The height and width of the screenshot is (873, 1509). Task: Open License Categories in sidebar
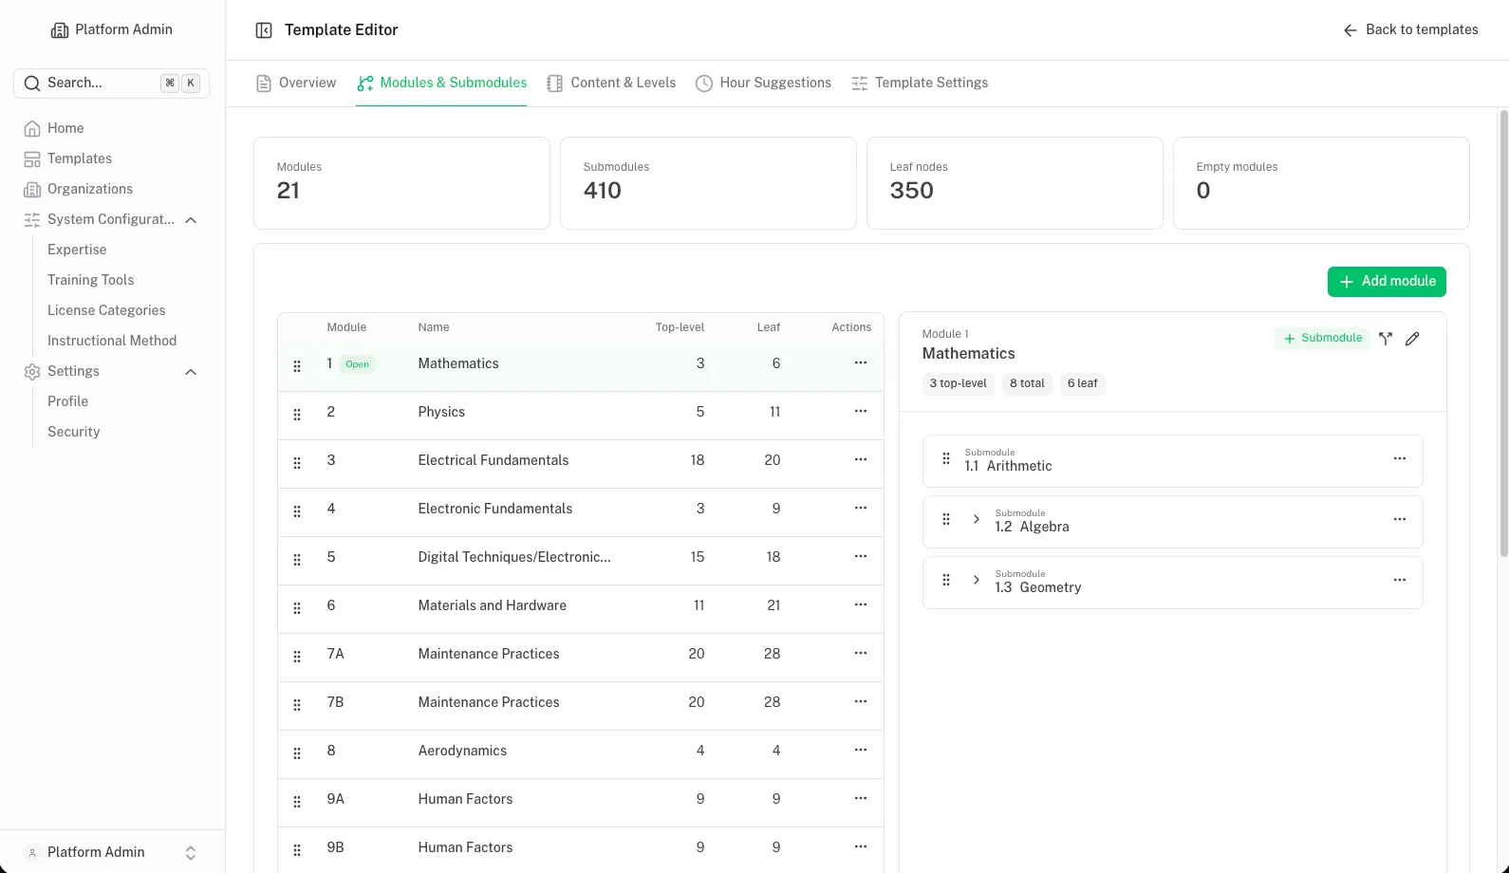(x=106, y=310)
